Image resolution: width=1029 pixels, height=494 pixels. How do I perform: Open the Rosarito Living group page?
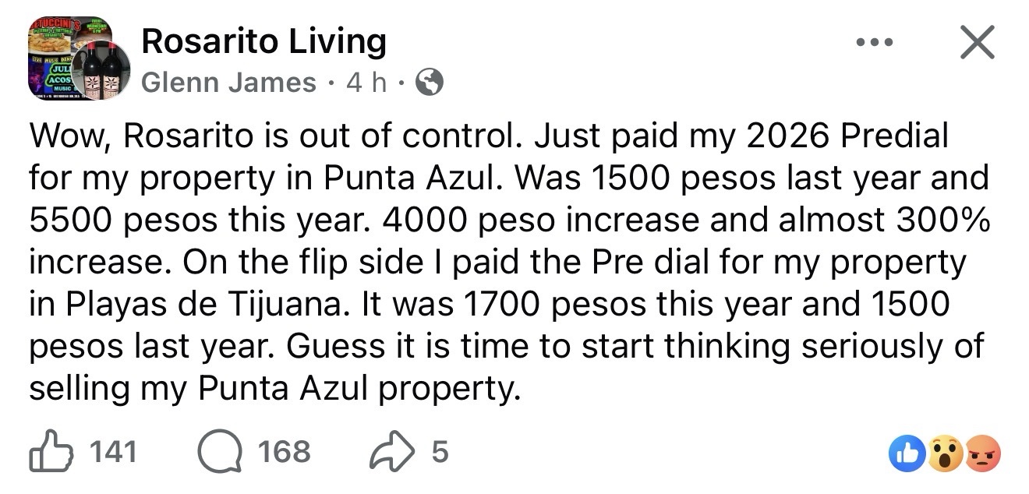click(x=263, y=42)
